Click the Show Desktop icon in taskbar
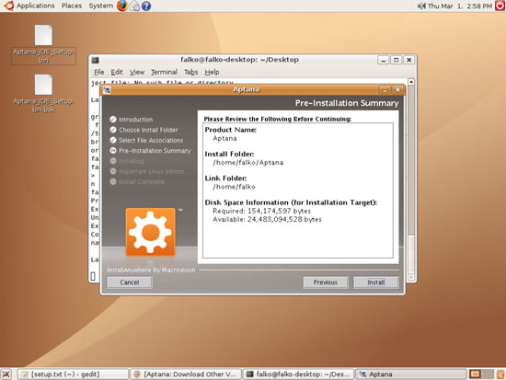The width and height of the screenshot is (506, 380). point(6,374)
